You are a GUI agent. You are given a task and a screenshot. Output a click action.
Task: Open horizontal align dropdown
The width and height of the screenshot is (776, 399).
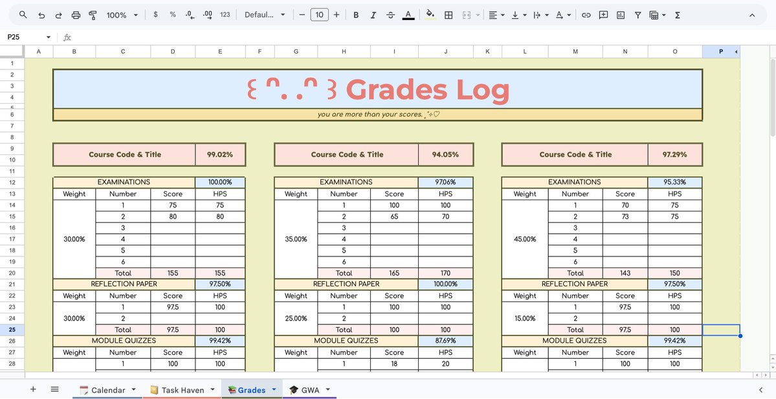click(496, 15)
